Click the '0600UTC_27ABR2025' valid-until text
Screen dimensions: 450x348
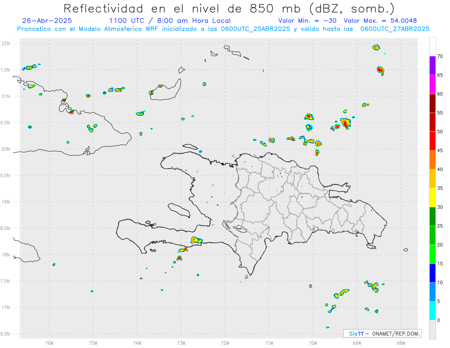tap(395, 29)
